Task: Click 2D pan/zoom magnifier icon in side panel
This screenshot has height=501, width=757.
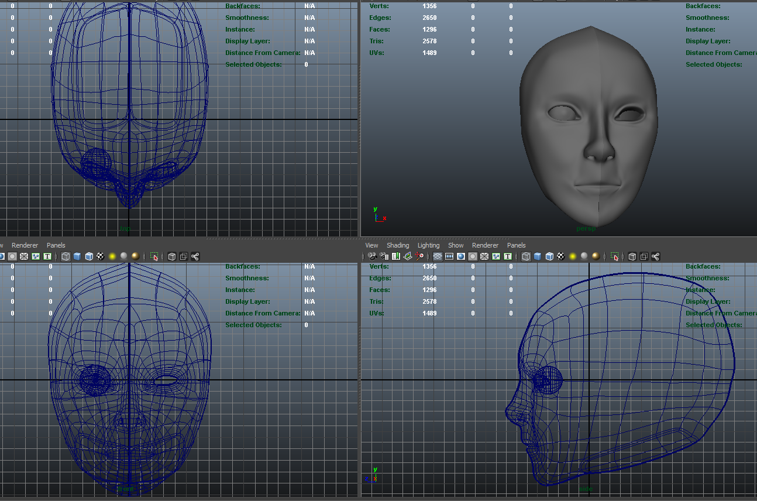Action: click(x=419, y=256)
